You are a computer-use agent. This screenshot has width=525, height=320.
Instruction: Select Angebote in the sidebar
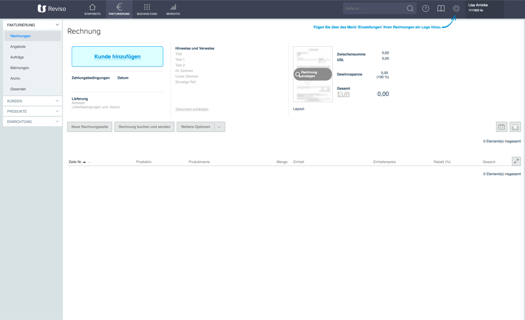[18, 47]
